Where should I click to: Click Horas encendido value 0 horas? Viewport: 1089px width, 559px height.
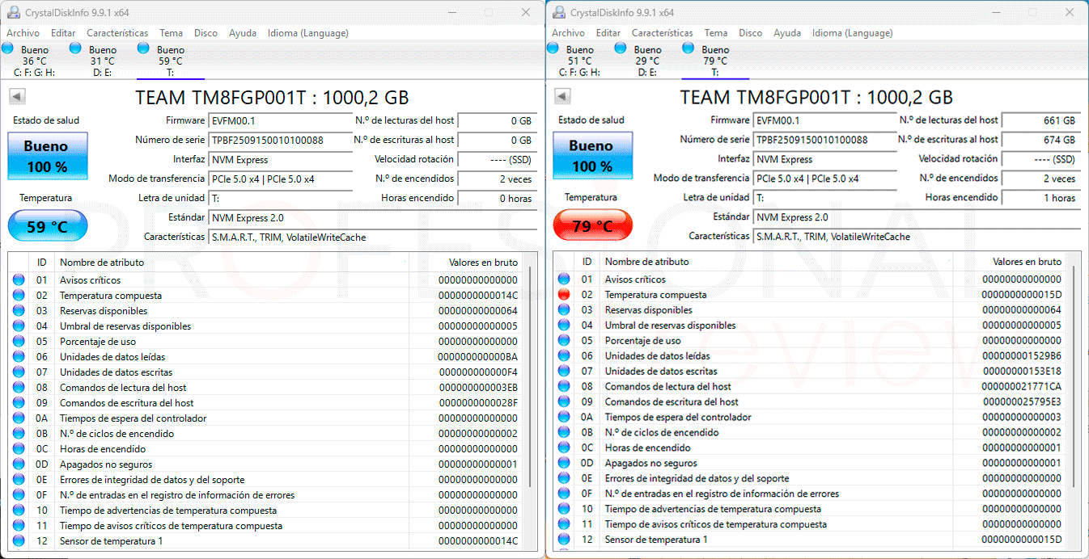pos(496,198)
